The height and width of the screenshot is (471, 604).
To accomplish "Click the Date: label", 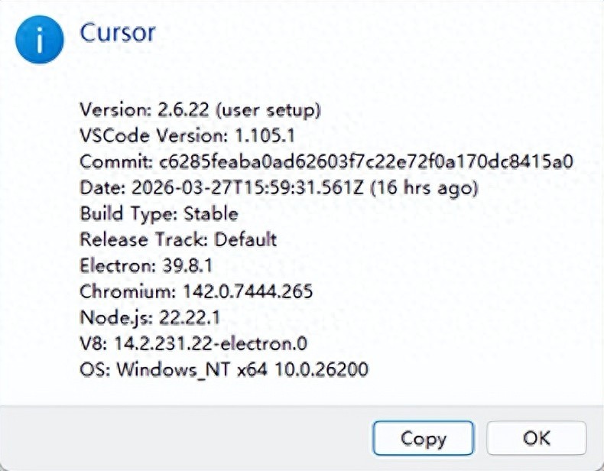I will pos(102,187).
